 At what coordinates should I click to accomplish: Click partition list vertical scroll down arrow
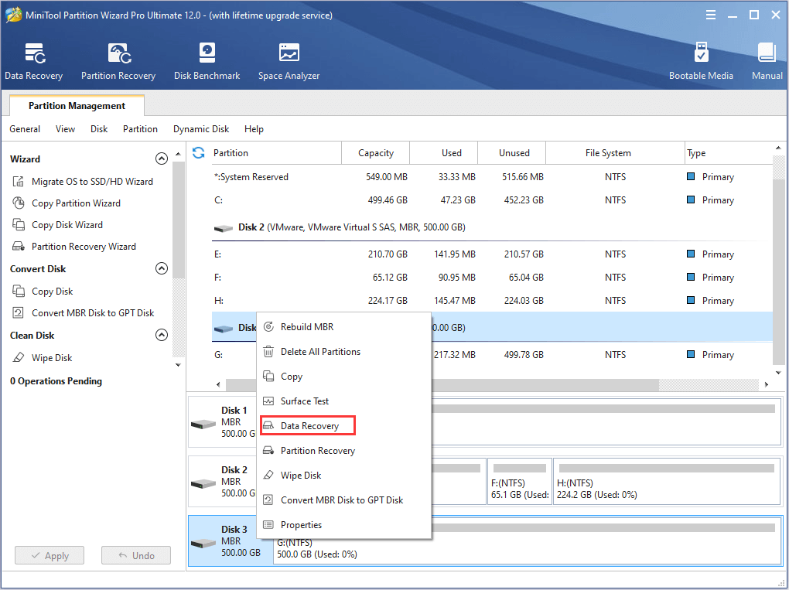[x=778, y=373]
